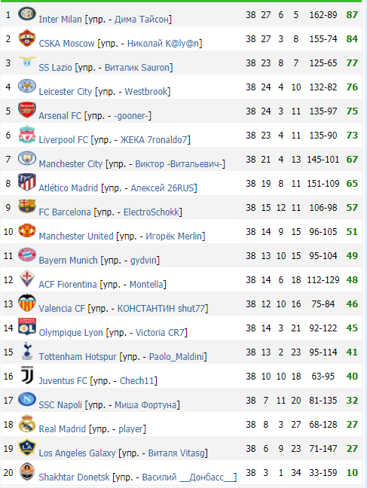Click the CSKA Moscow club crest
Image resolution: width=367 pixels, height=488 pixels.
tap(27, 38)
